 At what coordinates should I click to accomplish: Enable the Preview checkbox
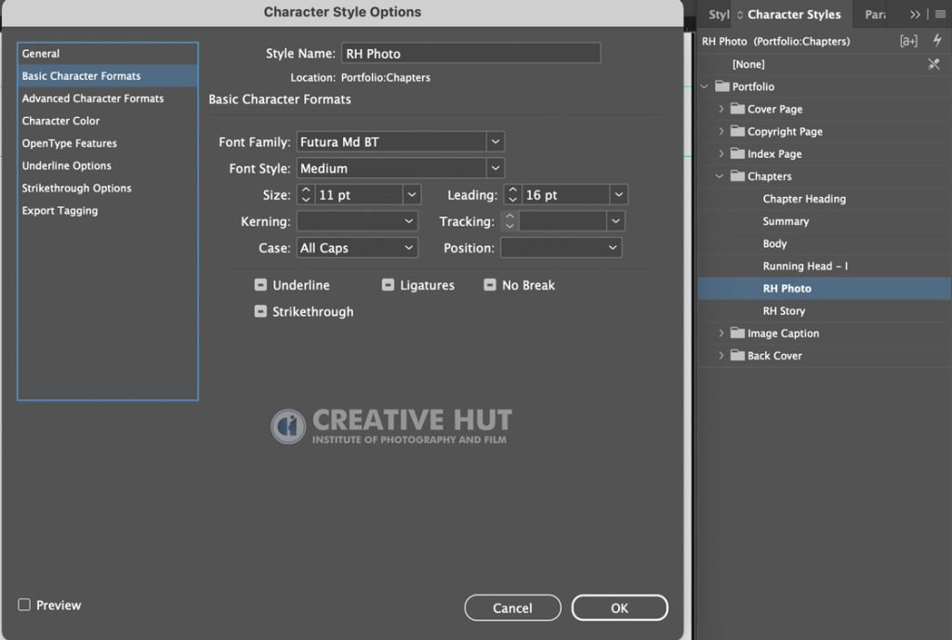(24, 605)
